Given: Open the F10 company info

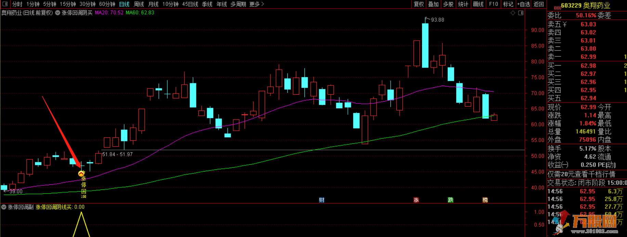Looking at the screenshot, I should pos(493,4).
